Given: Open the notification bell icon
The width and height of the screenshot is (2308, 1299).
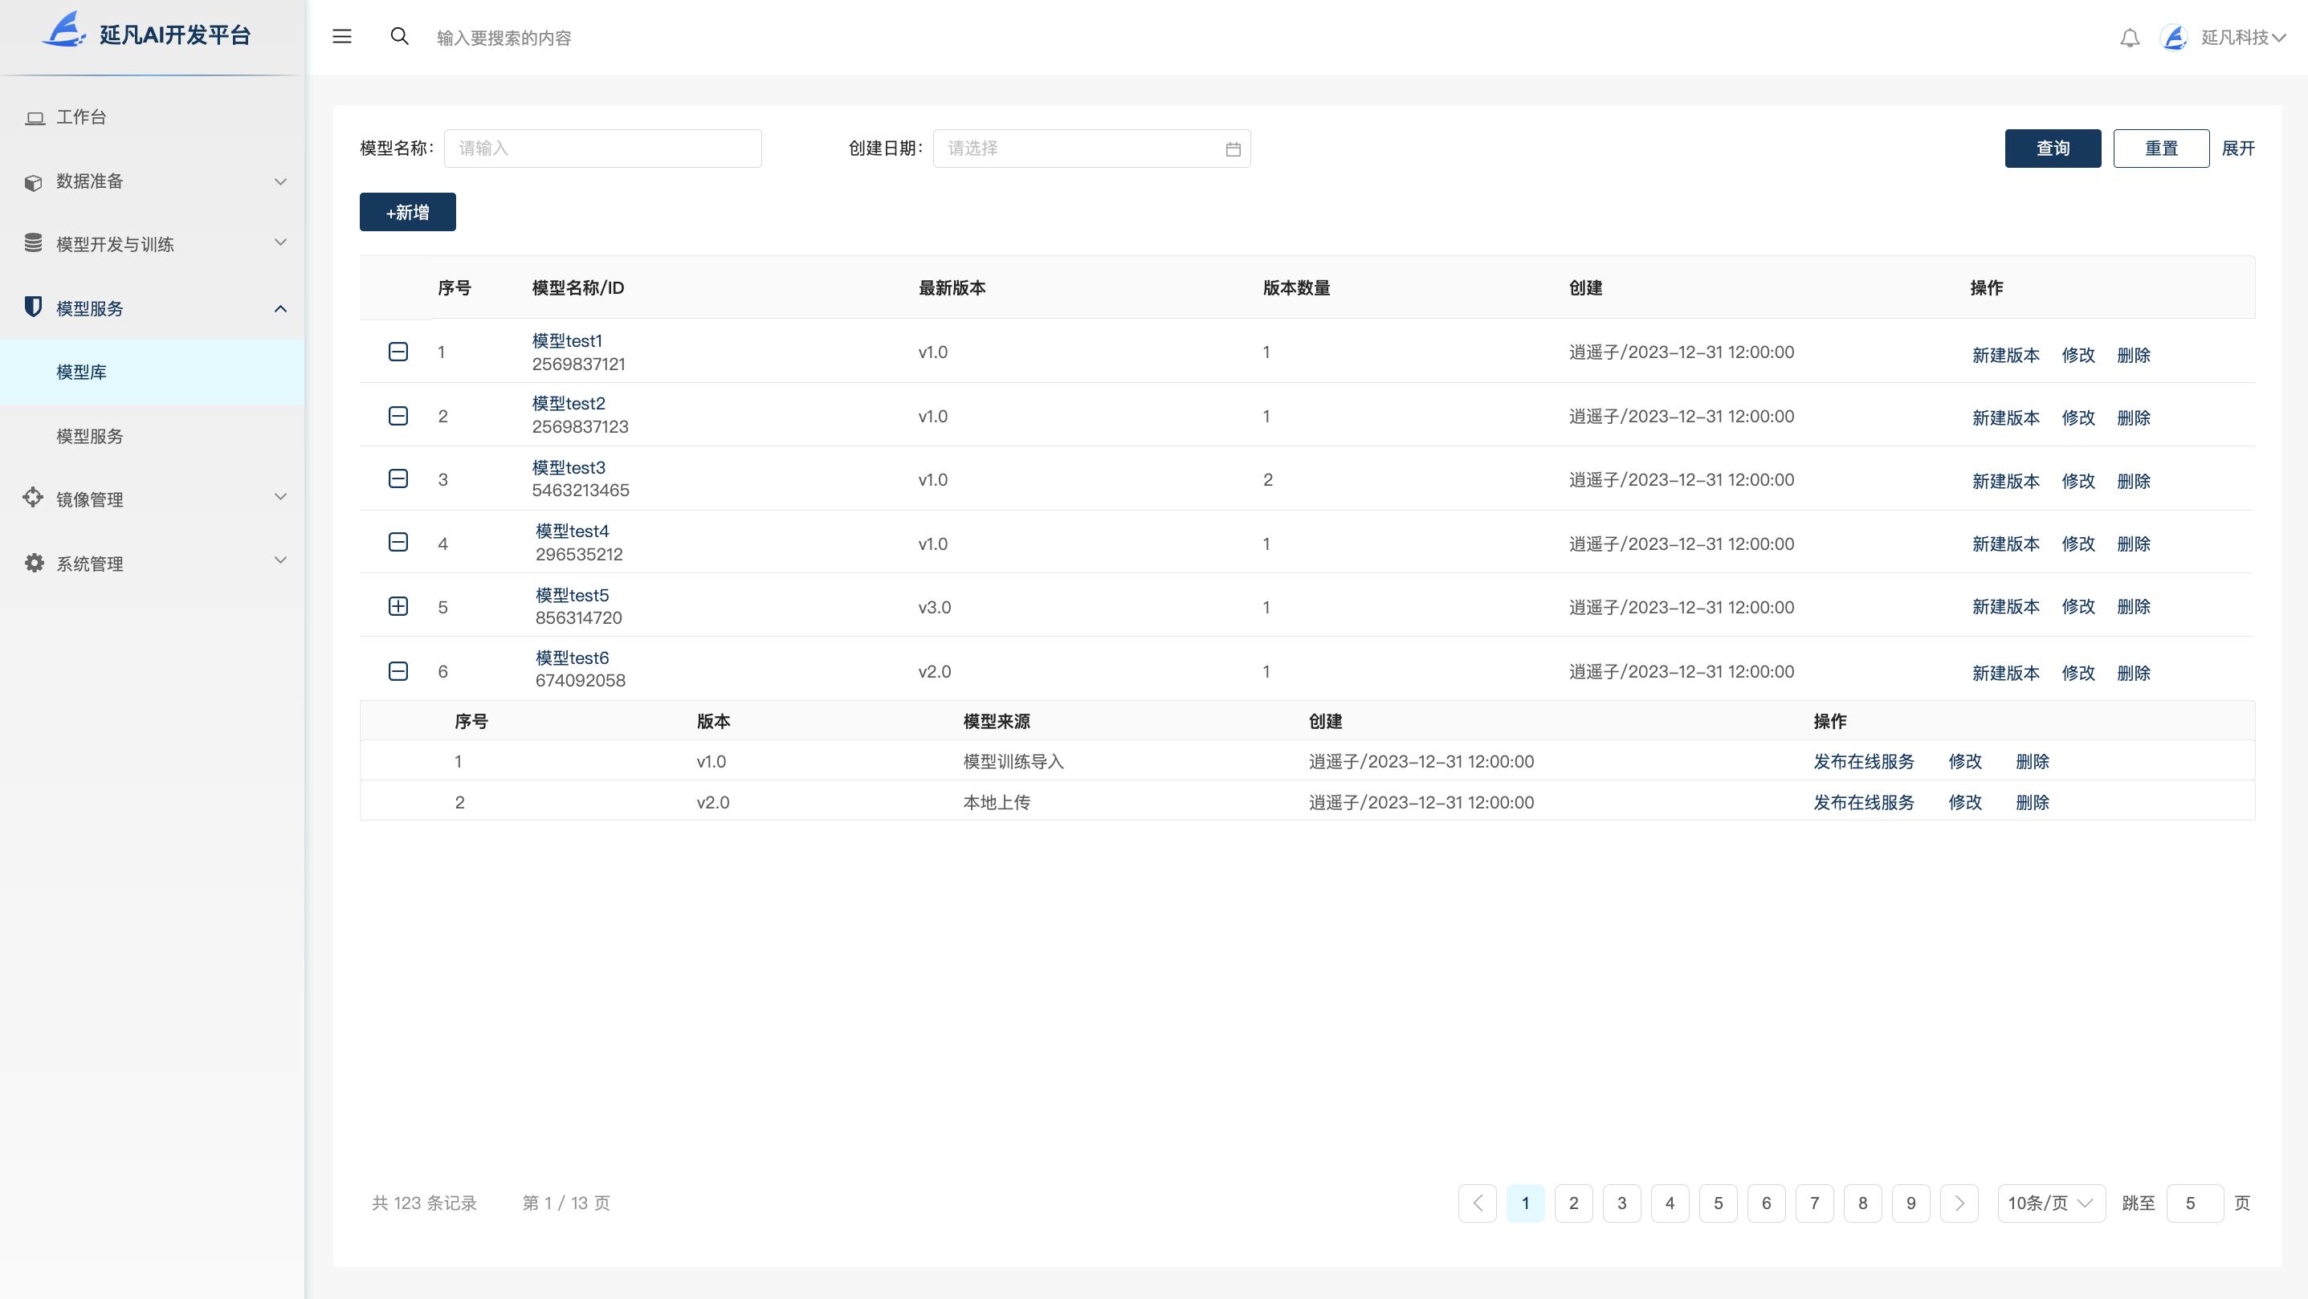Looking at the screenshot, I should point(2129,37).
